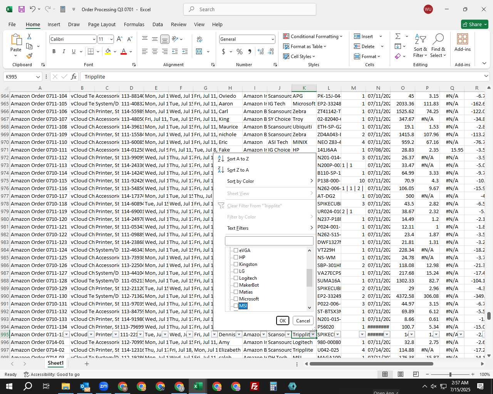This screenshot has width=493, height=394.
Task: Open Find & Select magnifier tool
Action: tap(438, 45)
